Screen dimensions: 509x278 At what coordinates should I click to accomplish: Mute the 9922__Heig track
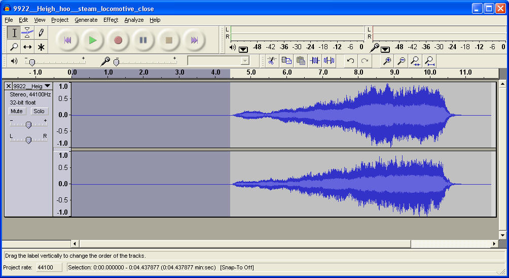(x=17, y=111)
